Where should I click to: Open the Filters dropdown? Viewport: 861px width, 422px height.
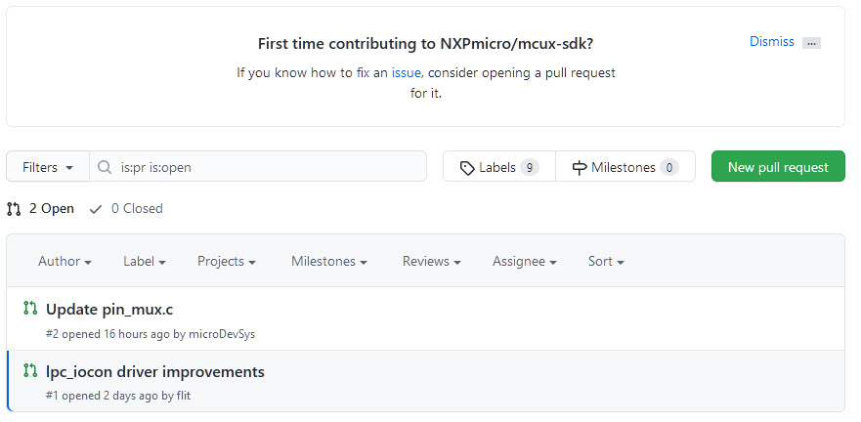(x=48, y=167)
